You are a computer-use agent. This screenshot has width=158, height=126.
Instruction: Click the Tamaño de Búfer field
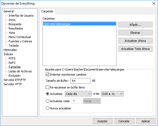click(x=80, y=81)
